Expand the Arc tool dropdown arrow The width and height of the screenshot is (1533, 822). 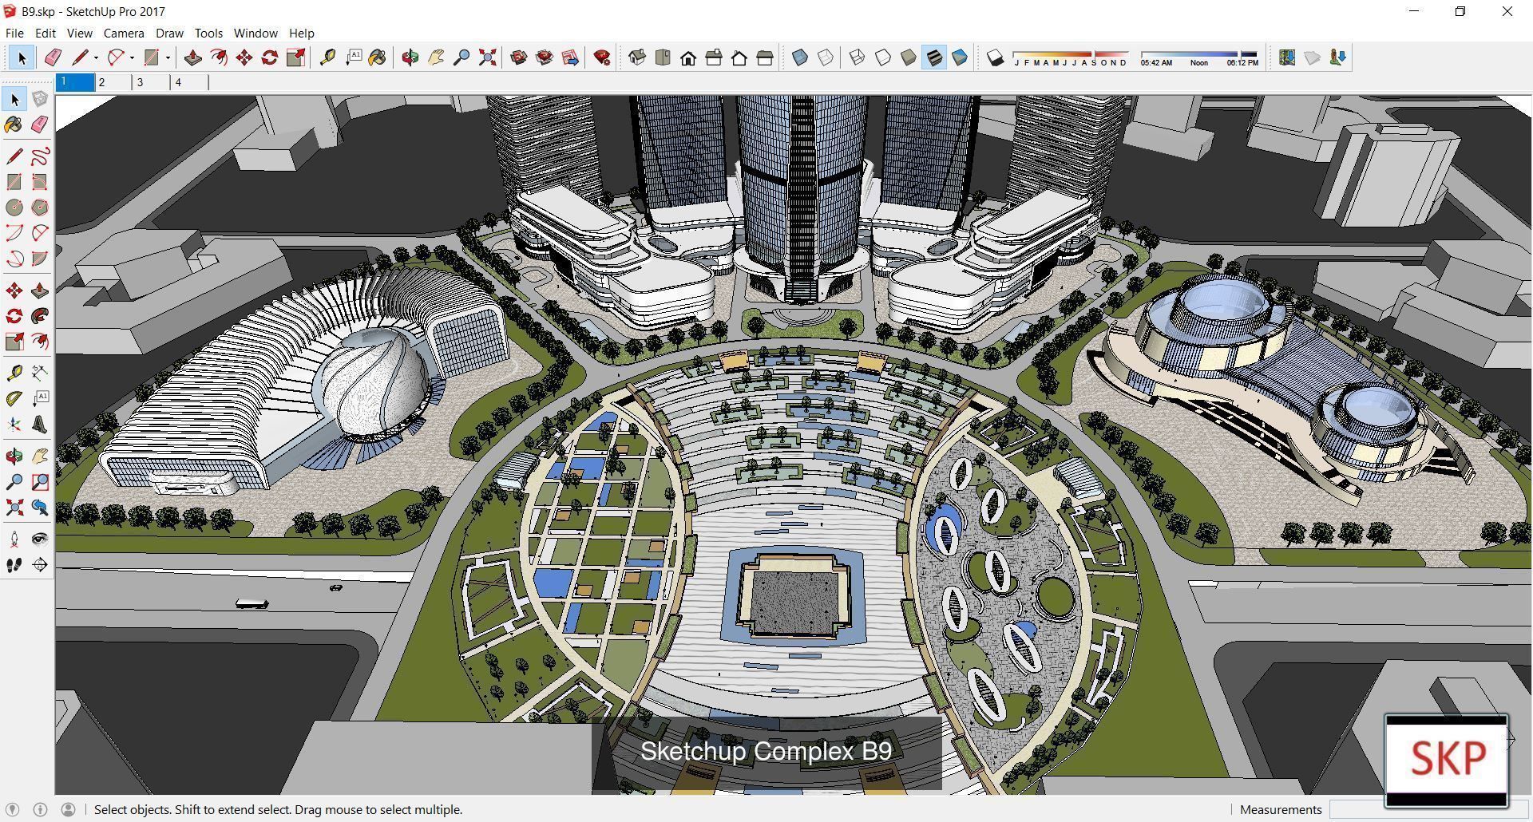[132, 57]
